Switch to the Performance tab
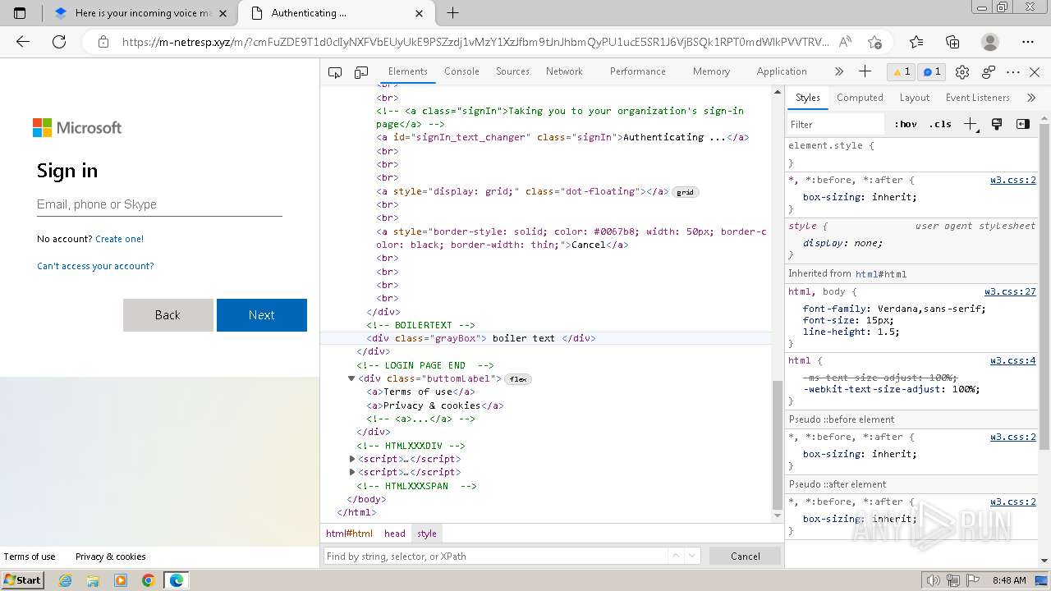 pyautogui.click(x=637, y=71)
